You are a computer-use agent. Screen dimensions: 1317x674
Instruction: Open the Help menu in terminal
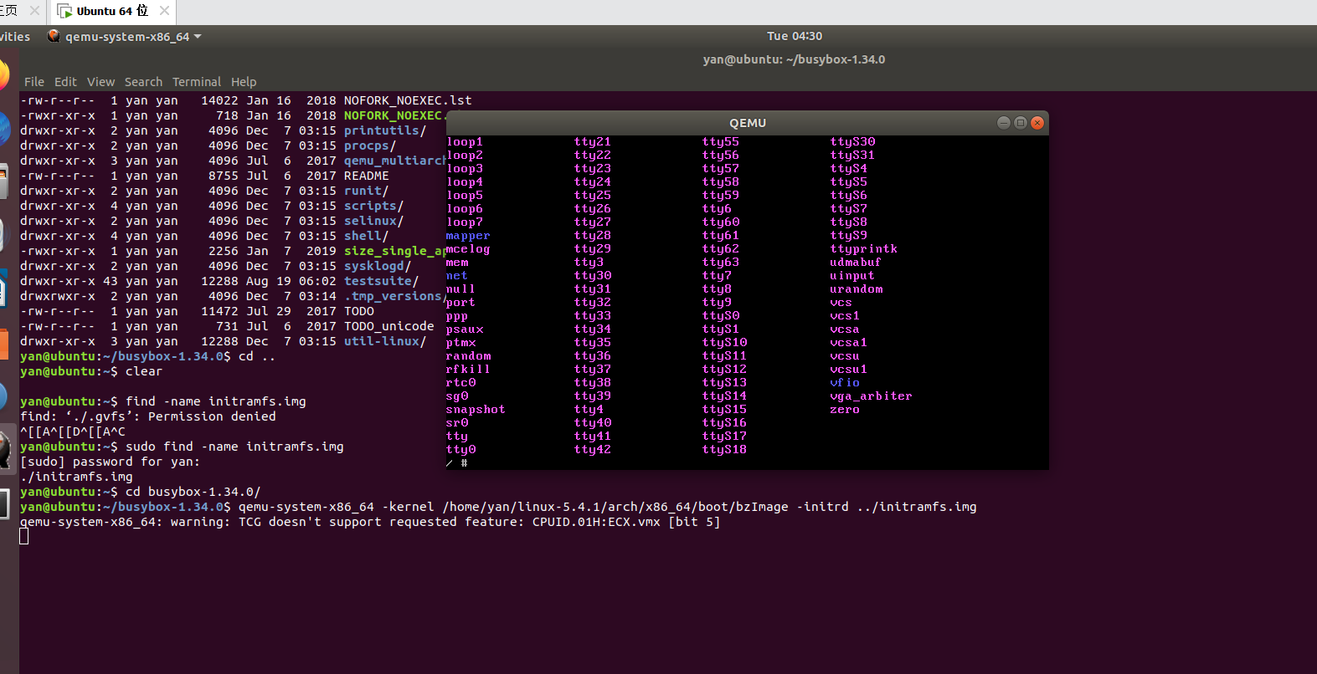(x=244, y=82)
